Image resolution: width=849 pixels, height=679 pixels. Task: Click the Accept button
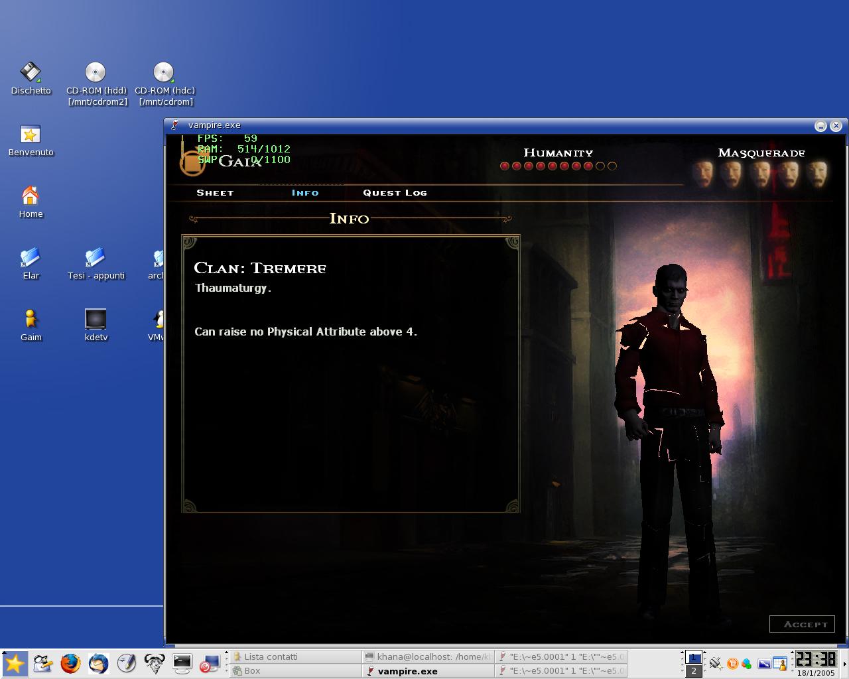click(802, 624)
